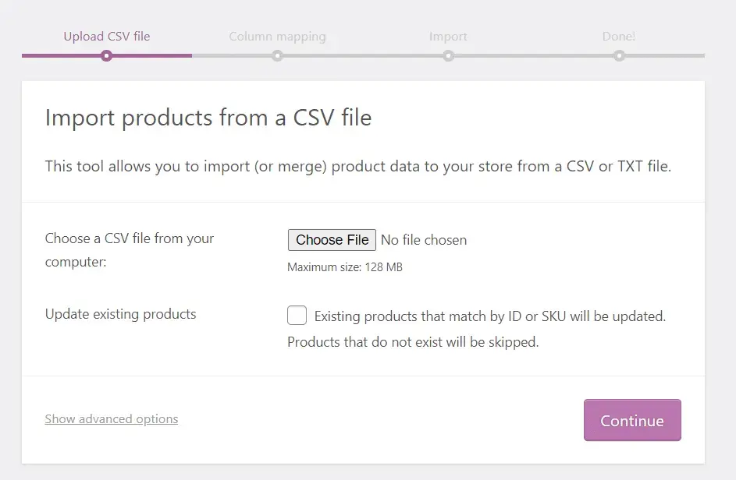Select the Upload CSV file step label

(x=106, y=36)
